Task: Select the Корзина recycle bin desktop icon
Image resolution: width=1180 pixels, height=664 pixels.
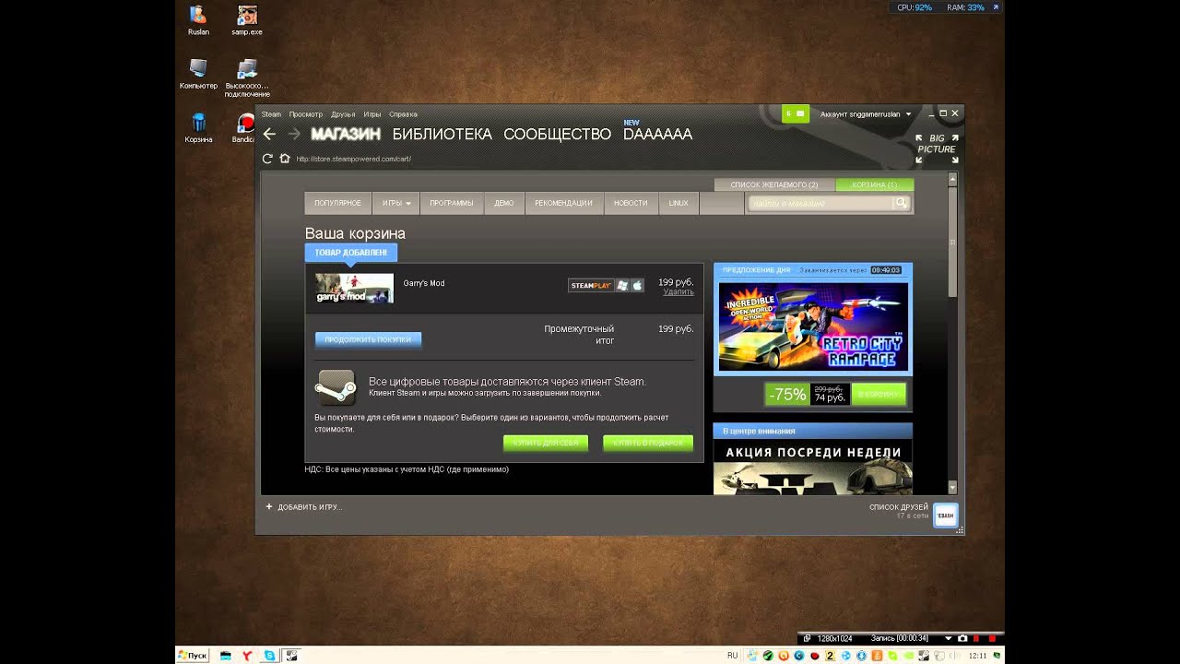Action: (198, 127)
